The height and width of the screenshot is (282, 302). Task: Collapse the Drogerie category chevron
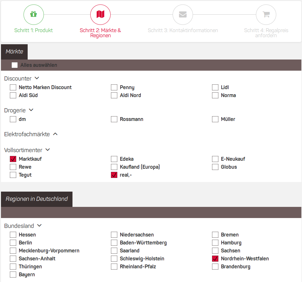click(x=31, y=110)
